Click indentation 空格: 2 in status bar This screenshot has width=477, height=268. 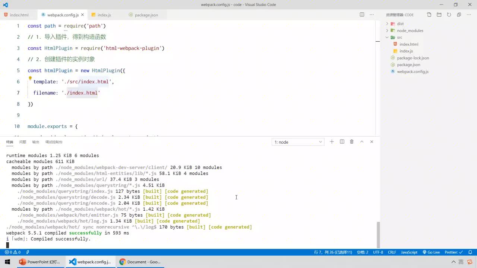[x=362, y=252]
